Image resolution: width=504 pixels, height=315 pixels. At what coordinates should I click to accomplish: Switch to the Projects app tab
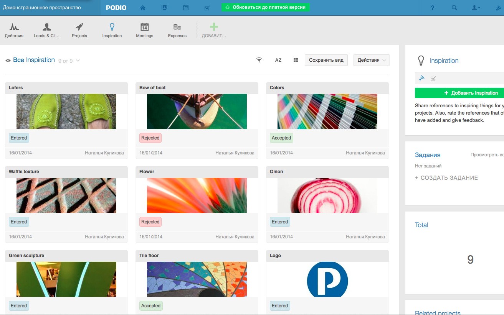79,30
